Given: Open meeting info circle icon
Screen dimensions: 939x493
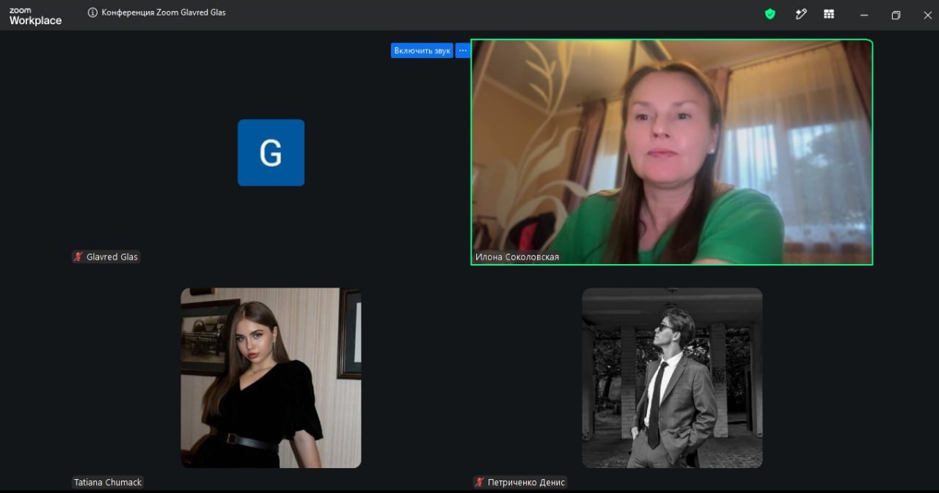Looking at the screenshot, I should pyautogui.click(x=92, y=12).
